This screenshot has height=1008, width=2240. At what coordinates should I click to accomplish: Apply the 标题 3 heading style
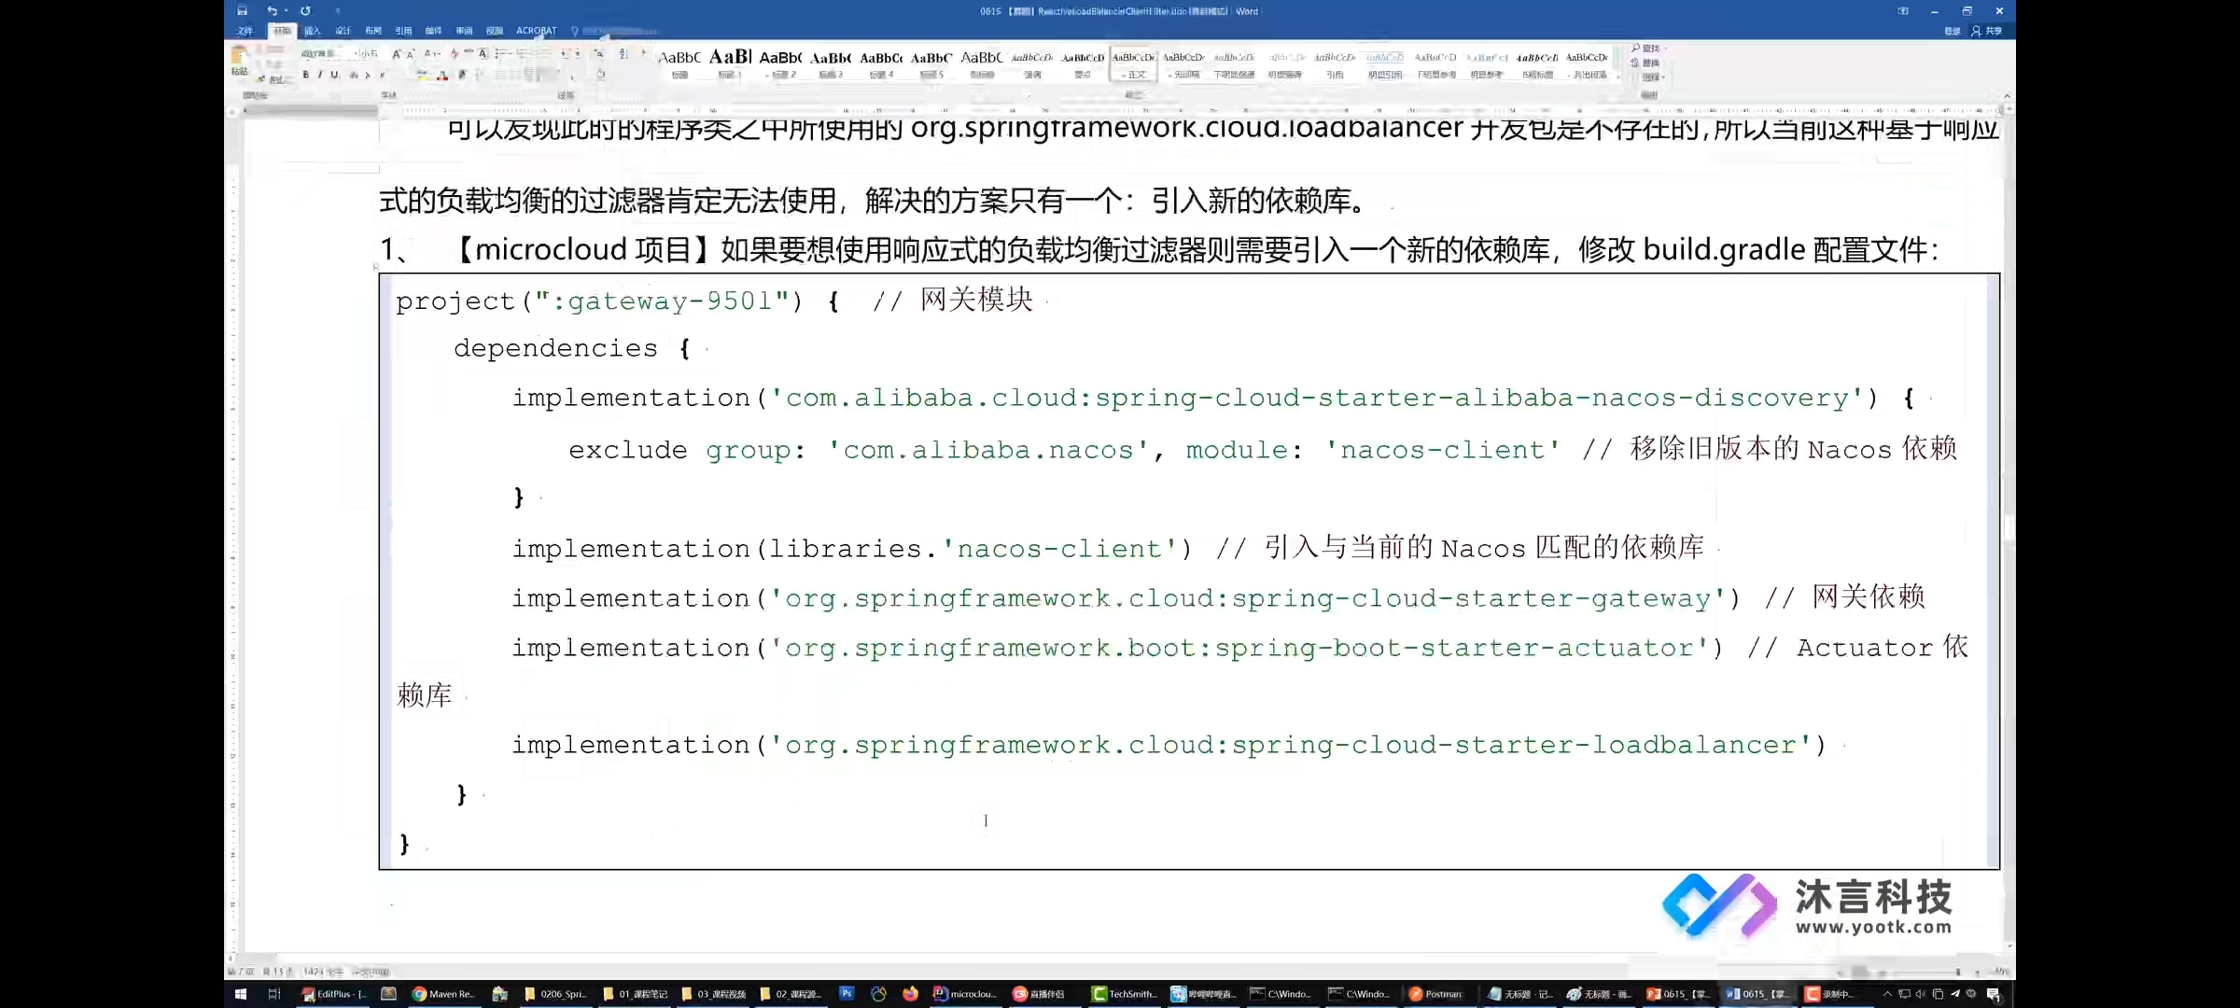[831, 63]
